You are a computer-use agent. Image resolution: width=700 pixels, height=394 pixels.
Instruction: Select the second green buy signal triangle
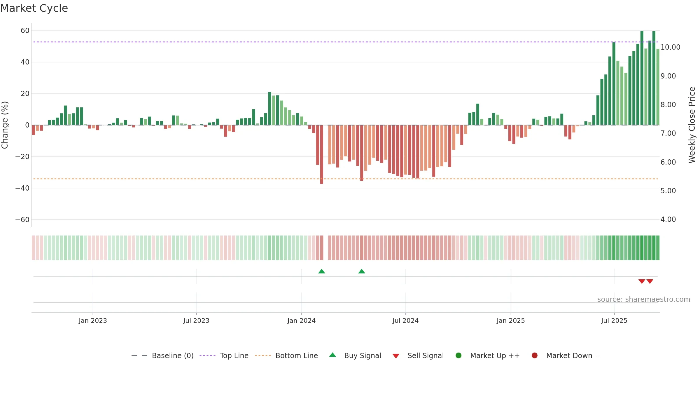point(362,271)
